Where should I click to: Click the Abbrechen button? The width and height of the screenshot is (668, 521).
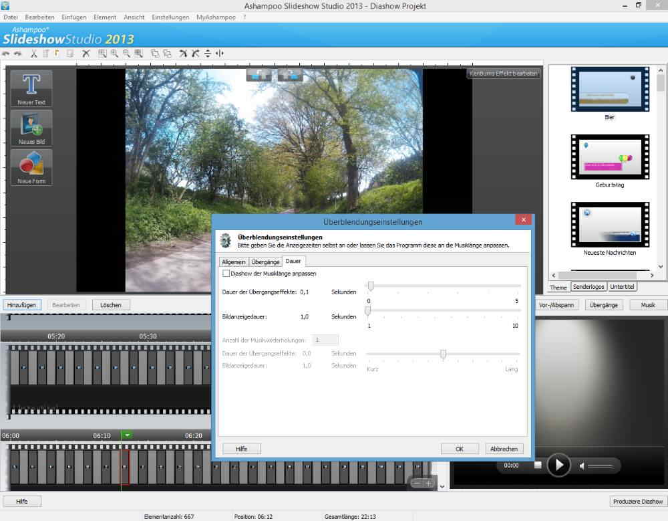click(503, 449)
